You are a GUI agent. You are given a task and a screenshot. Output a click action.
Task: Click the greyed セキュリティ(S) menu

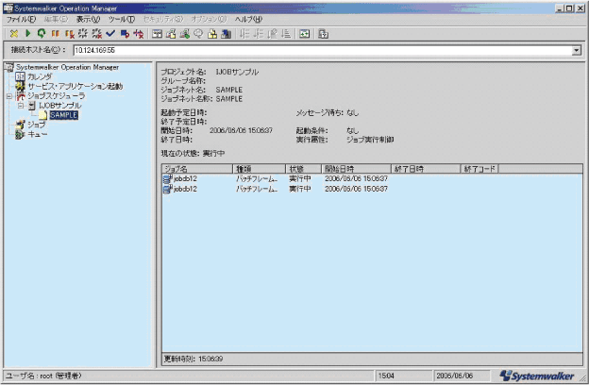(x=163, y=19)
